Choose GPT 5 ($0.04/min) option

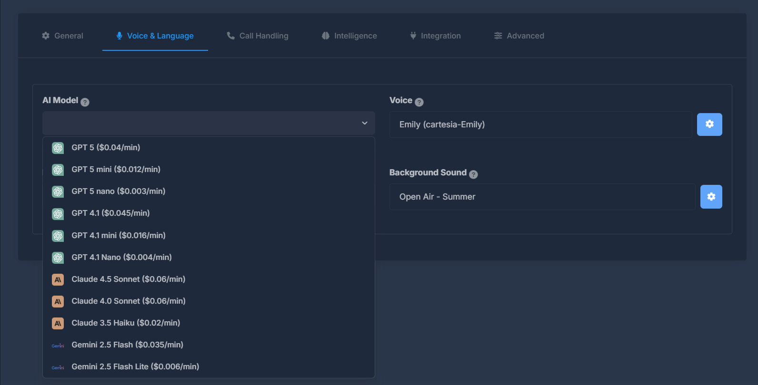click(x=209, y=148)
